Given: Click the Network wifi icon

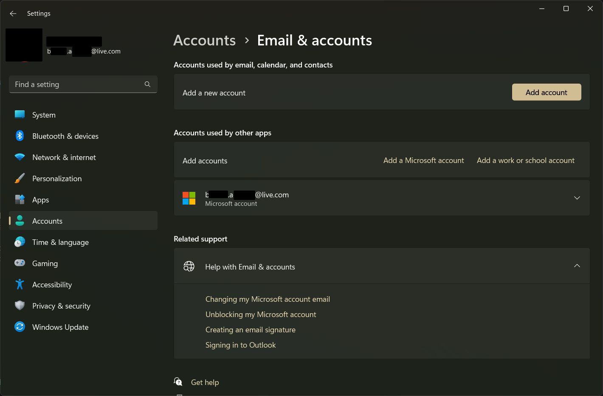Looking at the screenshot, I should point(20,157).
